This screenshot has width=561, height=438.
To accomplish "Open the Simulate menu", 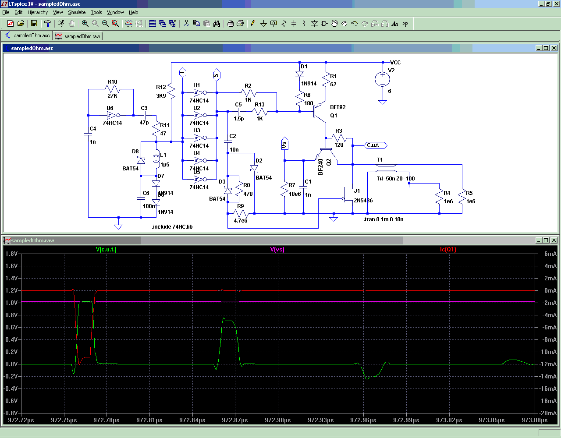I will click(77, 12).
